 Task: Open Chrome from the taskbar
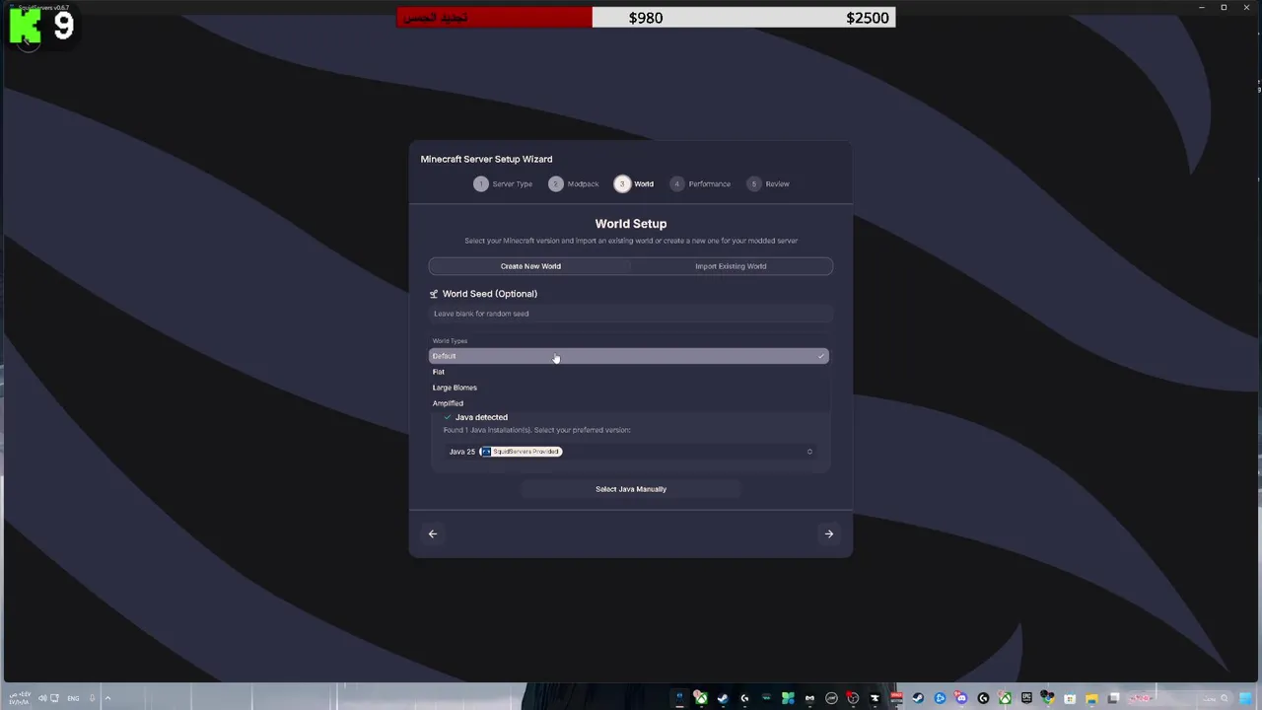tap(1048, 698)
